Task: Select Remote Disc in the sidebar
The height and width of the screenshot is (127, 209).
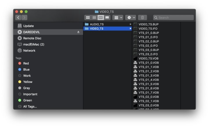Action: tap(32, 38)
